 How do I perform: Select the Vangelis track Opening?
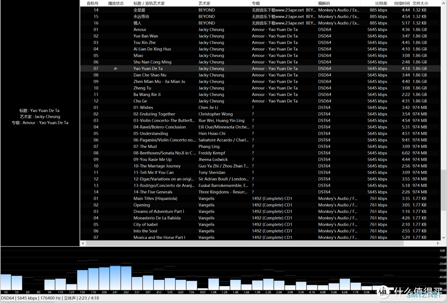142,205
